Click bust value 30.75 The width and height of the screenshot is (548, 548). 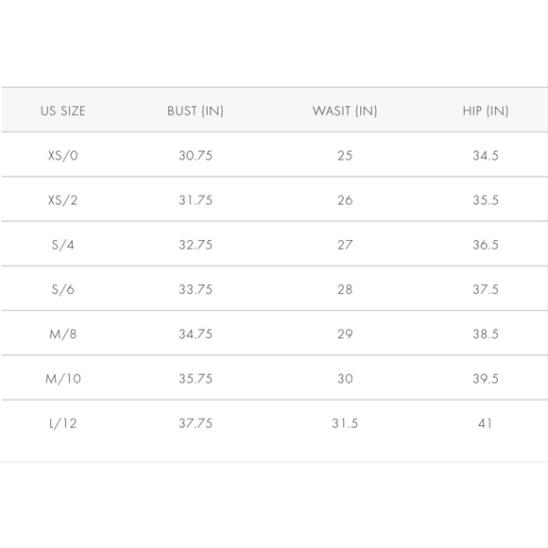(x=196, y=156)
